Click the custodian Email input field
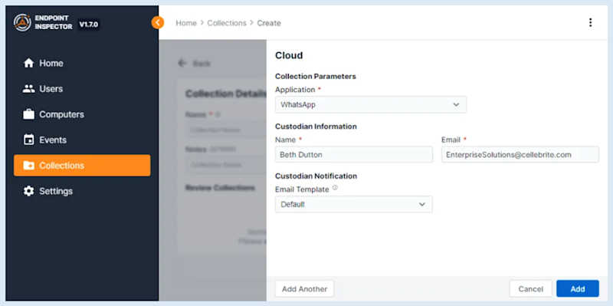The height and width of the screenshot is (306, 613). coord(520,155)
